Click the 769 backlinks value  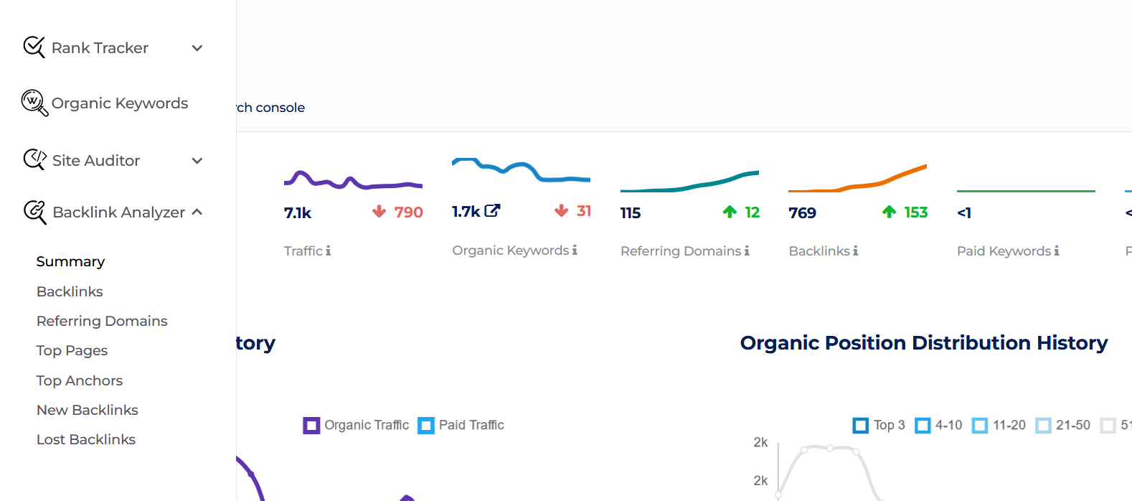tap(802, 213)
